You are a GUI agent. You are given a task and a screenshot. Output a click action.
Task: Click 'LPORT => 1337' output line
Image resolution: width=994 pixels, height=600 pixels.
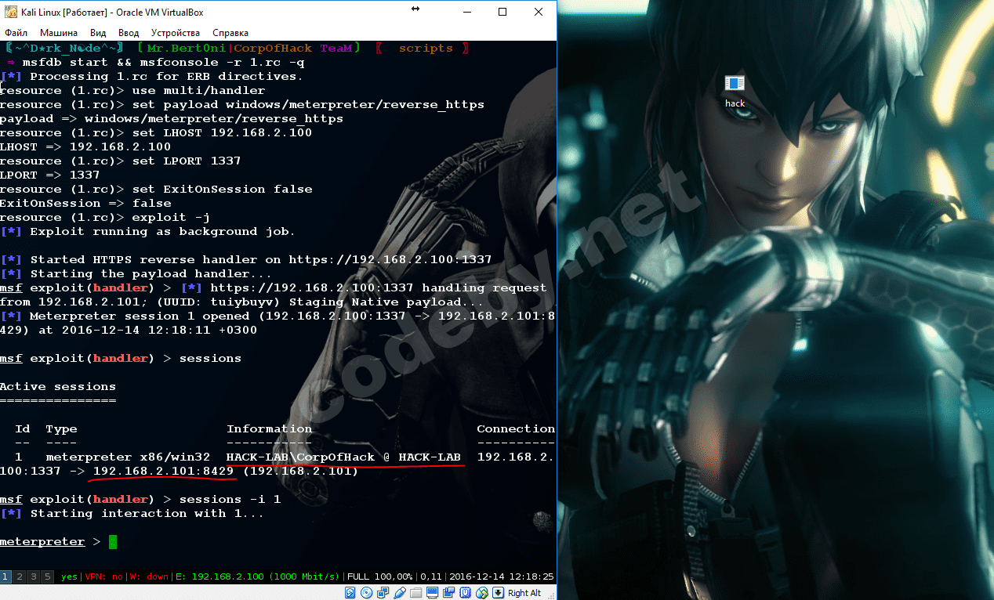pyautogui.click(x=50, y=175)
